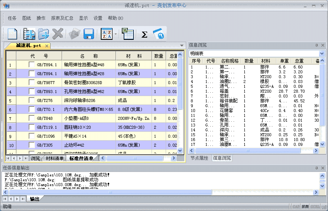Check the GB/T9877 row checkbox
Image resolution: width=328 pixels, height=211 pixels.
click(32, 82)
